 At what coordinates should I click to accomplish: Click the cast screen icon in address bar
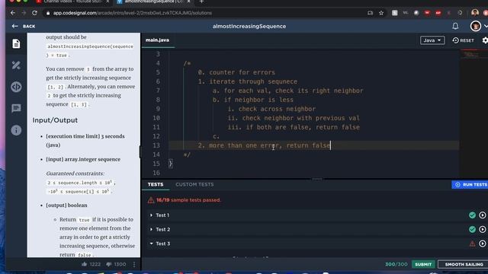point(370,13)
